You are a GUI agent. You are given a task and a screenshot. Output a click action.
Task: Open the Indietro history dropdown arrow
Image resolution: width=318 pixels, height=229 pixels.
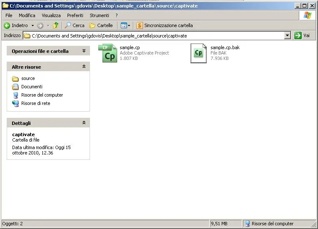point(33,25)
